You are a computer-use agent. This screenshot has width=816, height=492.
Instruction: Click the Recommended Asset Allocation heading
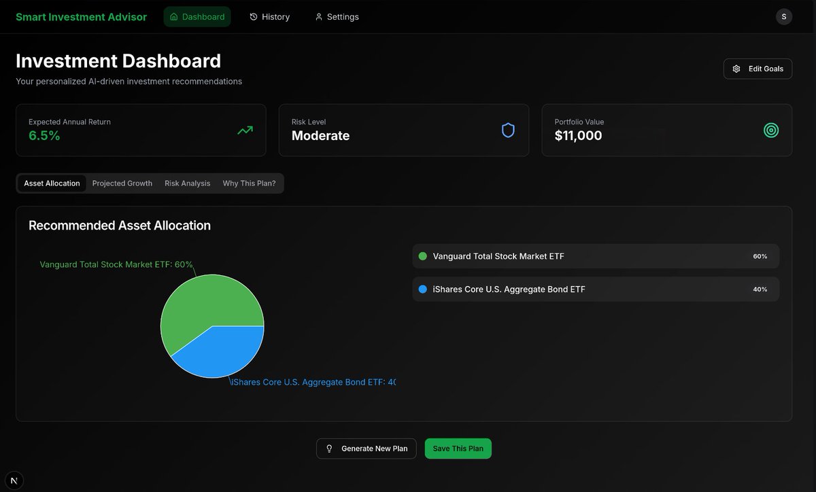(x=120, y=225)
